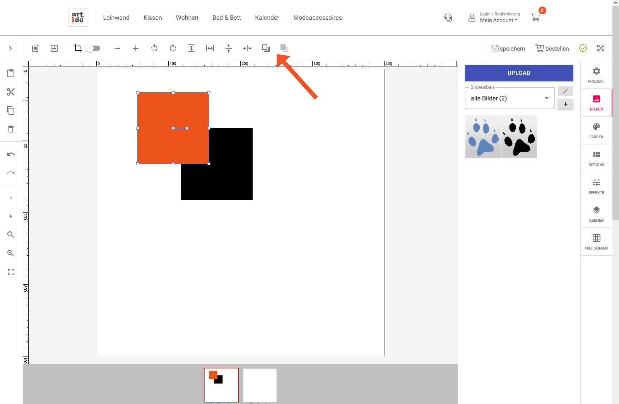Rotate object clockwise

pyautogui.click(x=173, y=48)
